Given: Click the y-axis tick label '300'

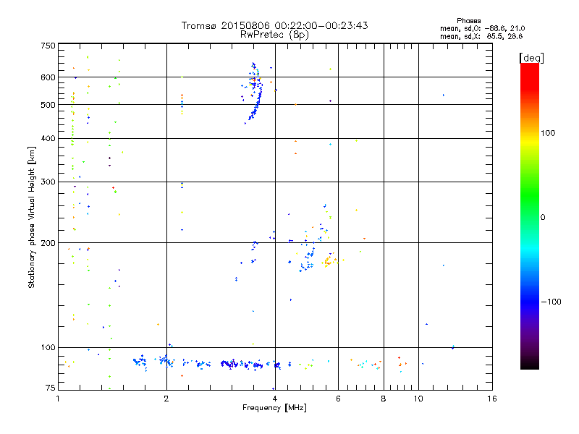Looking at the screenshot, I should pyautogui.click(x=48, y=182).
